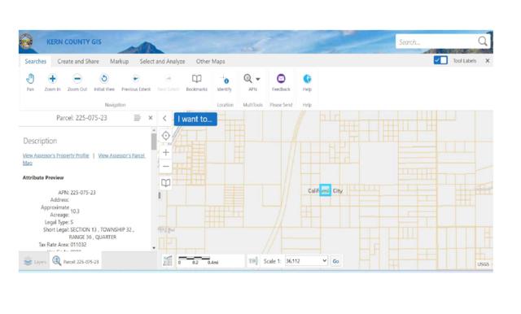Zoom out using map minus button
The height and width of the screenshot is (314, 521).
[166, 166]
